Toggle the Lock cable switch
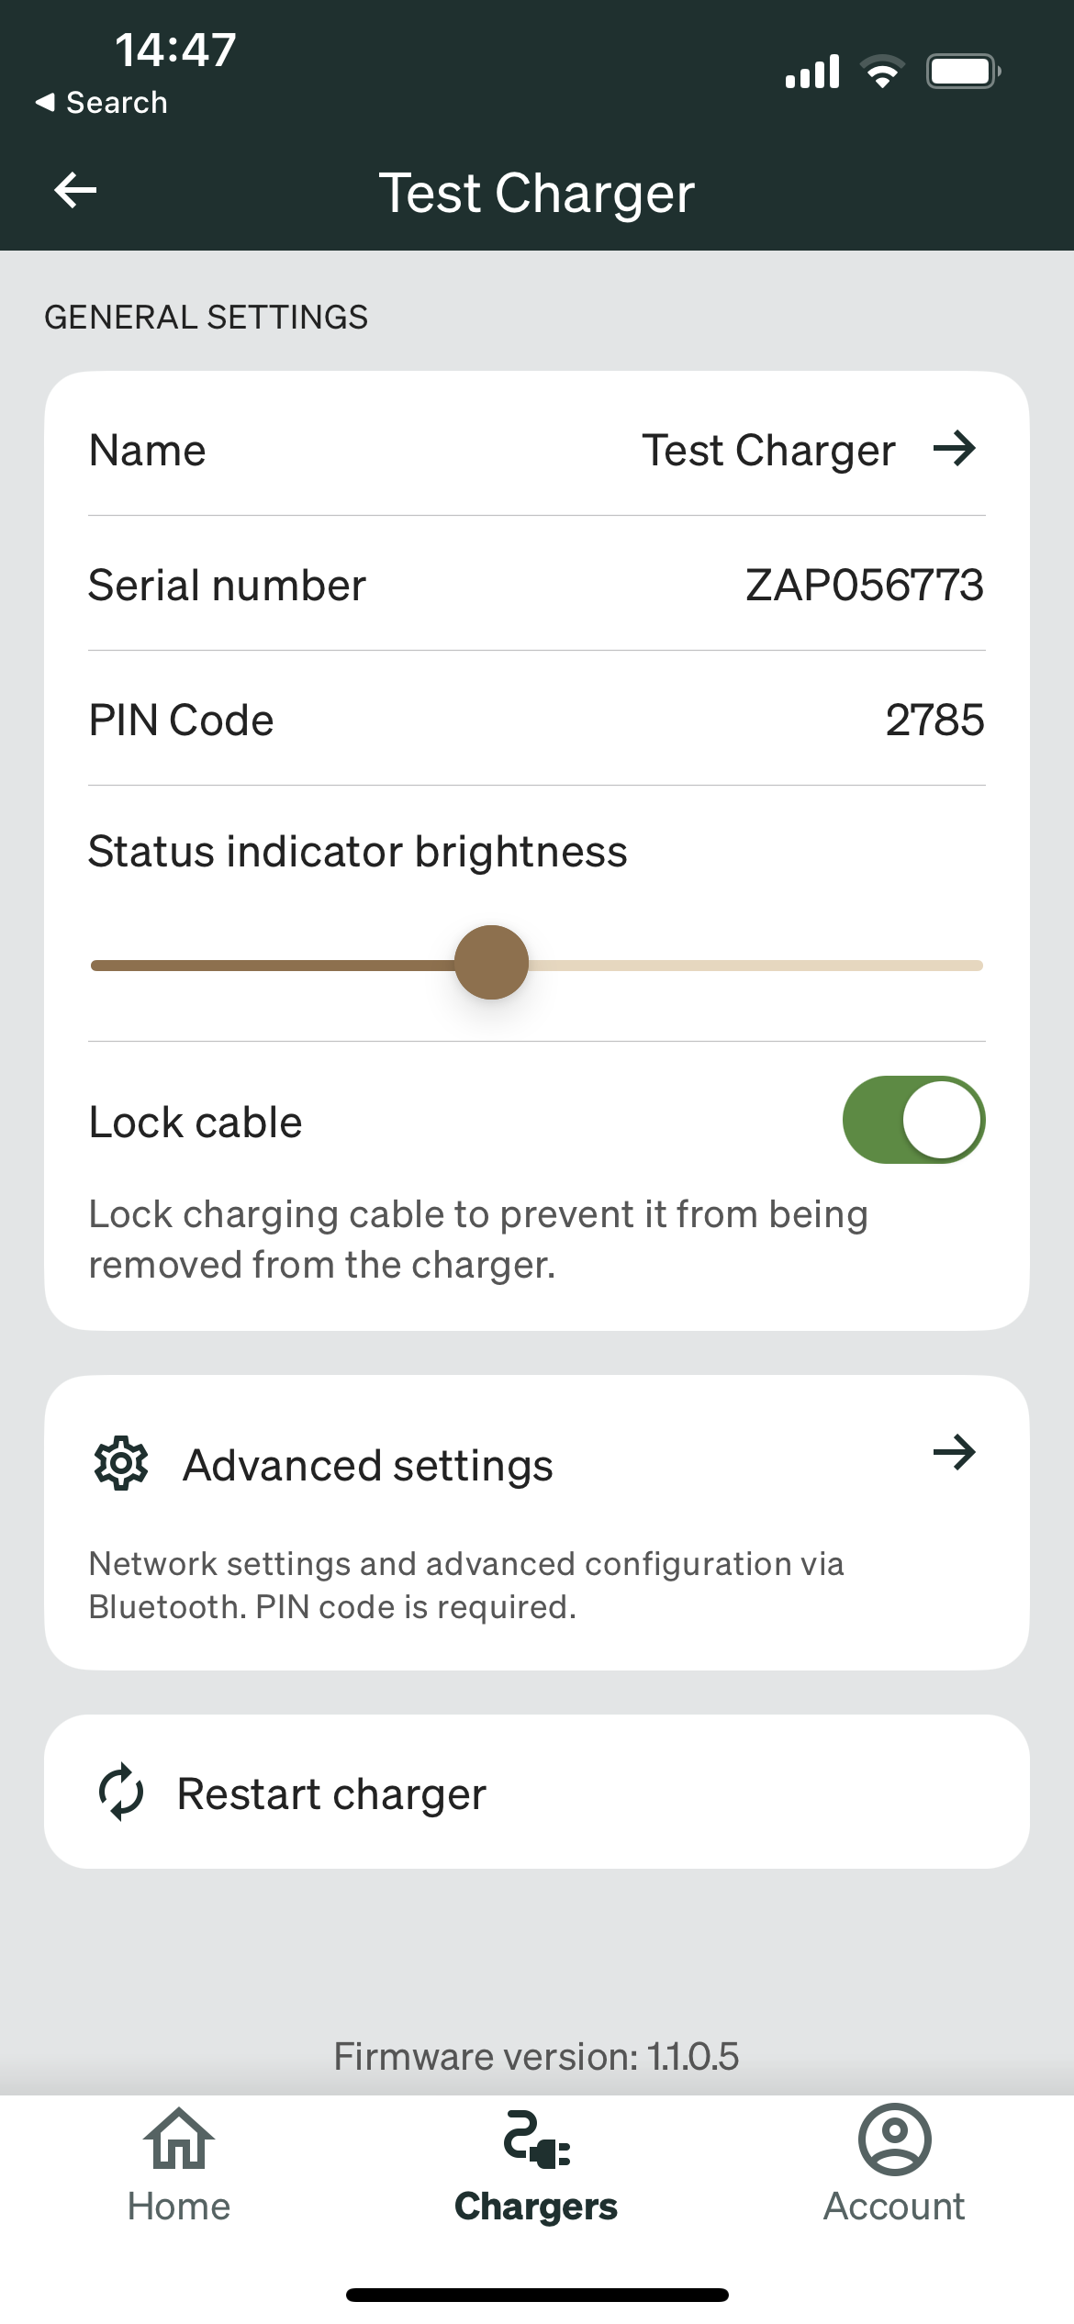The height and width of the screenshot is (2324, 1074). point(913,1120)
